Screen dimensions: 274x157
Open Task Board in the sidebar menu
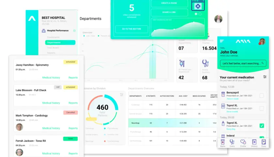(x=53, y=48)
